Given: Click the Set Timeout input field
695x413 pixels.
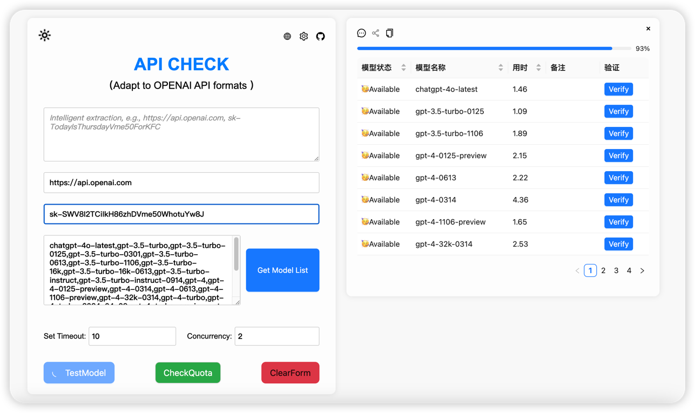Looking at the screenshot, I should pos(132,336).
